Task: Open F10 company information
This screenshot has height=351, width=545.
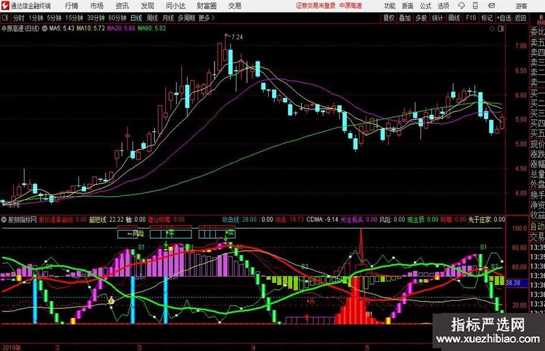Action: (x=471, y=18)
